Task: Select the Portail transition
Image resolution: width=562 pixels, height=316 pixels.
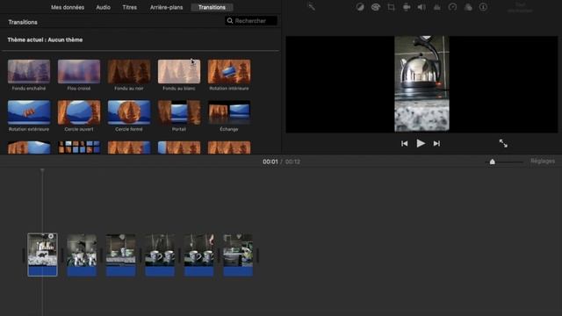Action: click(179, 112)
